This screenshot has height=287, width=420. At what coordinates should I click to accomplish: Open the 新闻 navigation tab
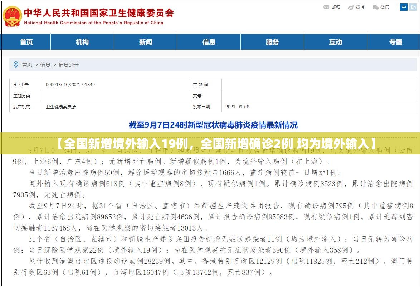[146, 42]
